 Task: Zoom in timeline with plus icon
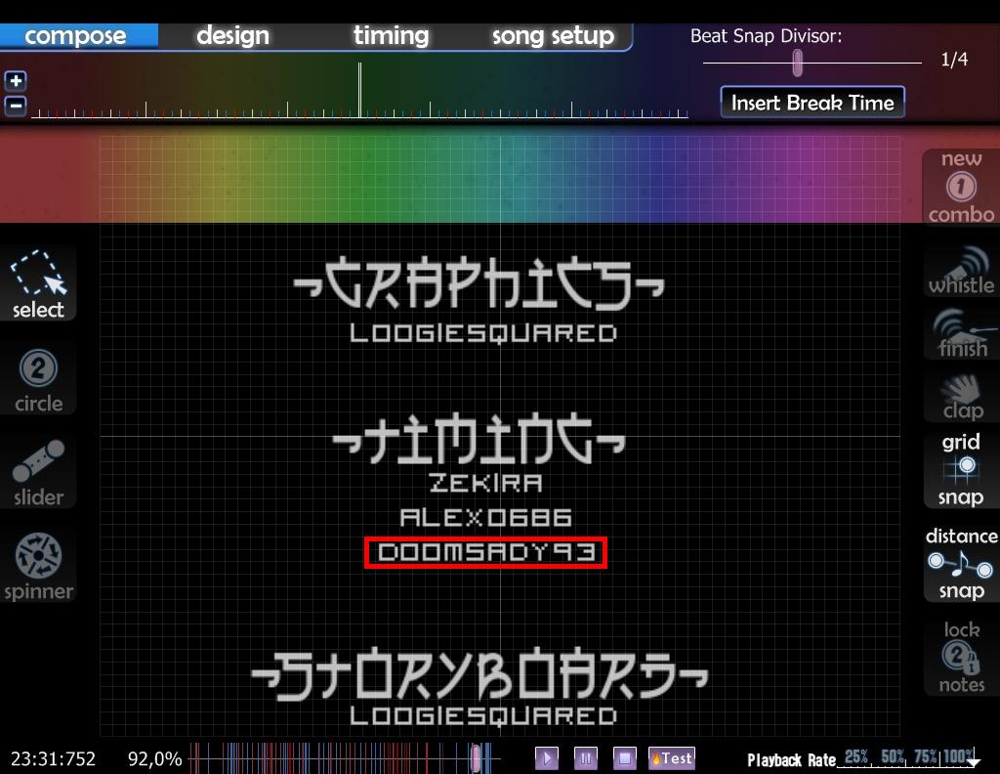(x=16, y=81)
